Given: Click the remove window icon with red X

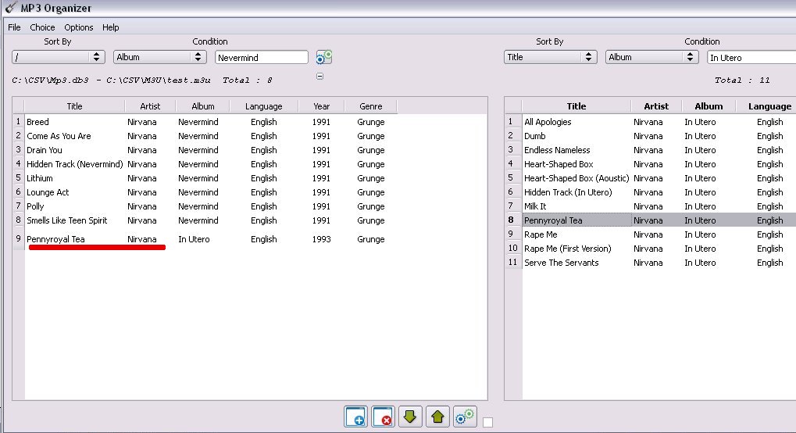Looking at the screenshot, I should [383, 417].
